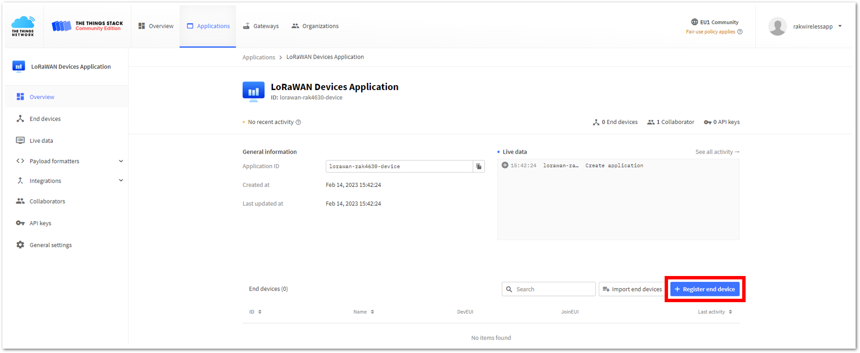Screen dimensions: 860x353
Task: Copy the Application ID to clipboard
Action: click(x=479, y=166)
